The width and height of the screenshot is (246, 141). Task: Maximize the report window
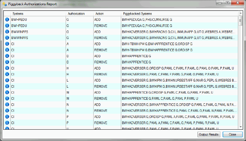[x=227, y=3]
